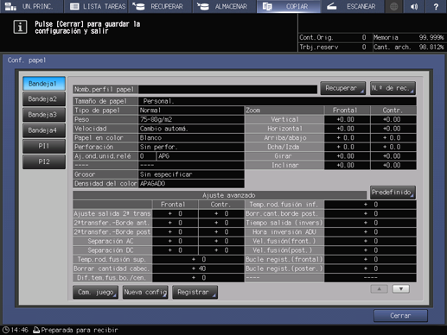Click the Aj.ond.unid.relé APG value

(x=201, y=156)
